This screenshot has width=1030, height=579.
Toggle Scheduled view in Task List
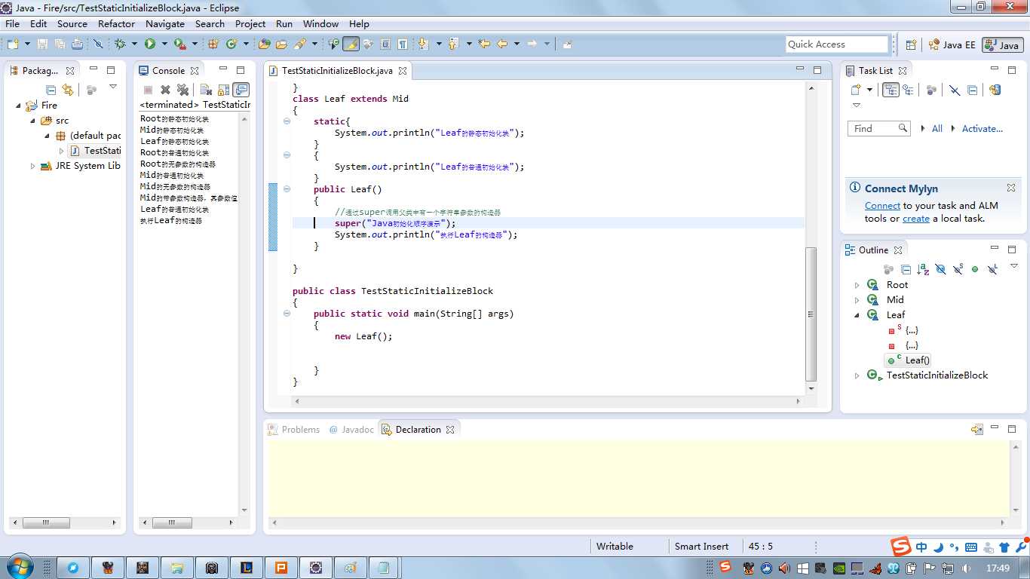pyautogui.click(x=908, y=90)
